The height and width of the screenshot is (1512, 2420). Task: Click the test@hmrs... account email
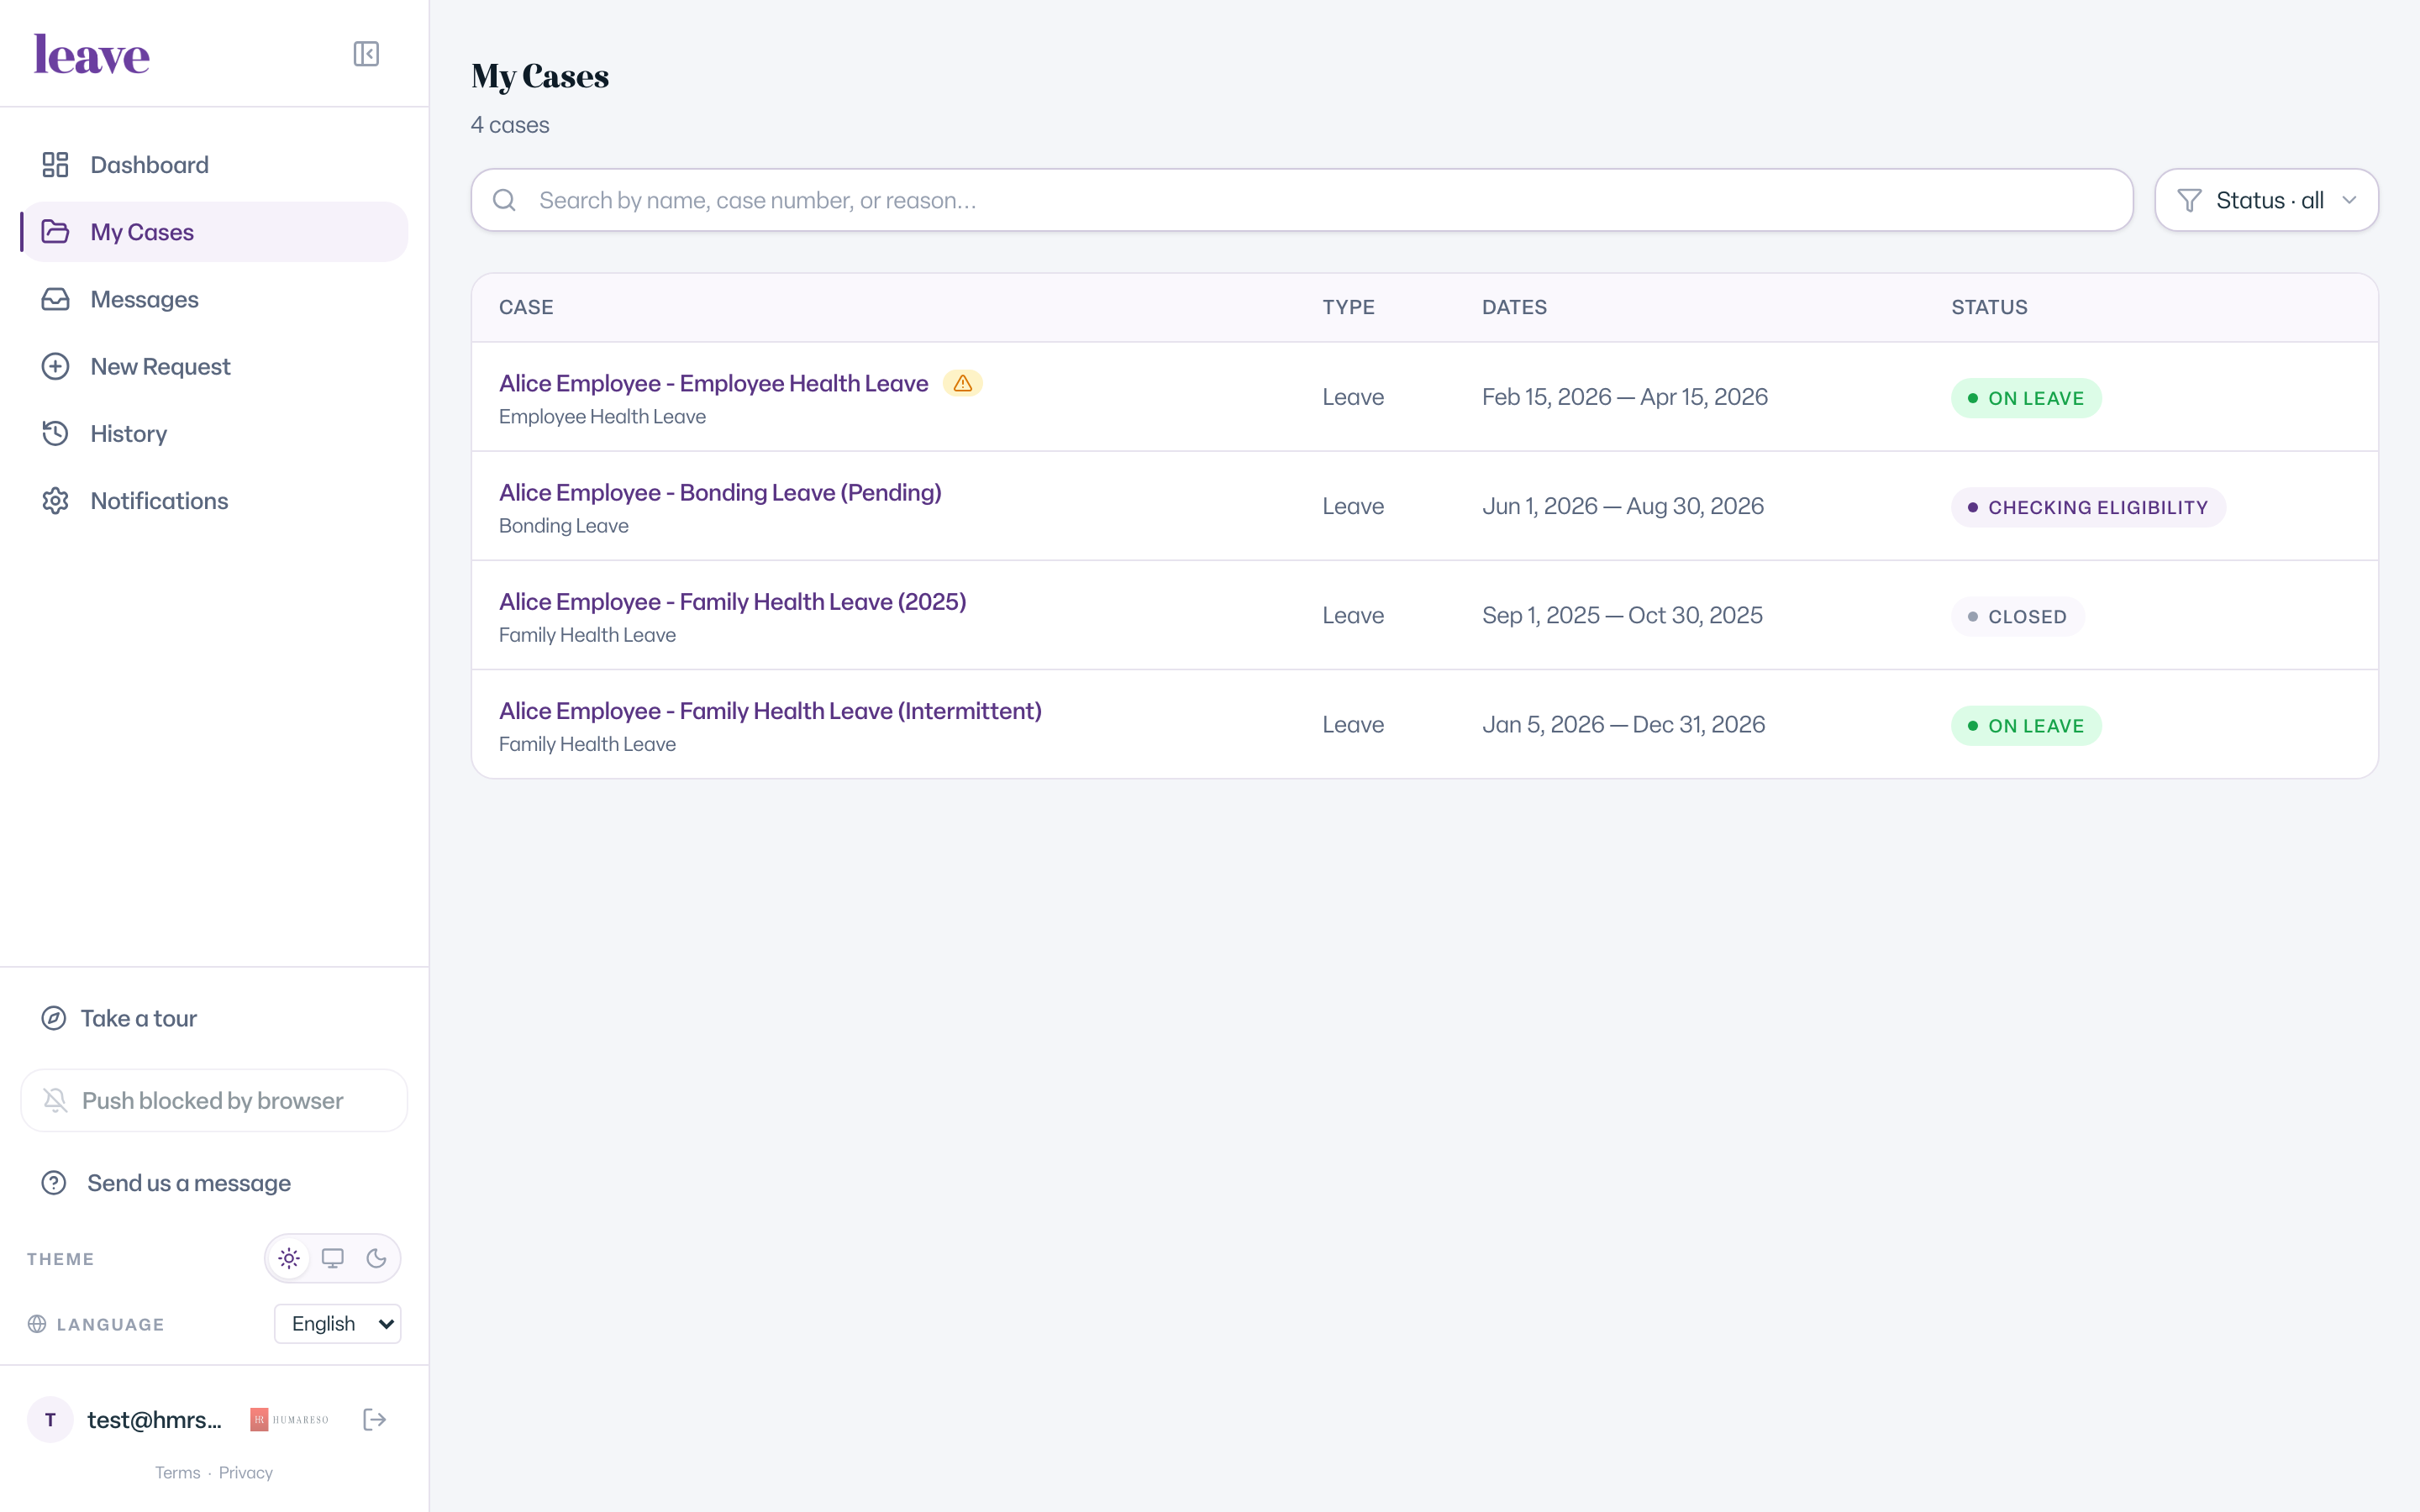154,1419
